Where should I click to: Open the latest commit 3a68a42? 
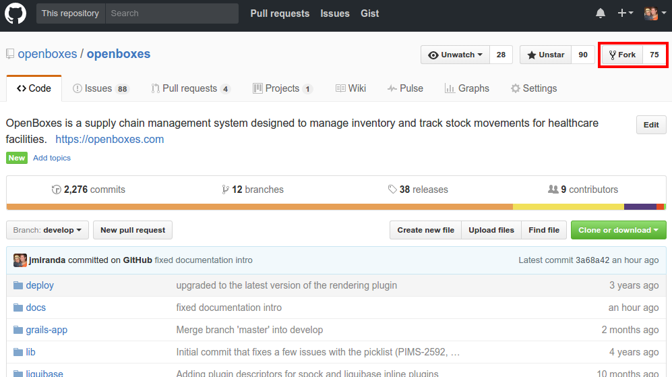[592, 260]
